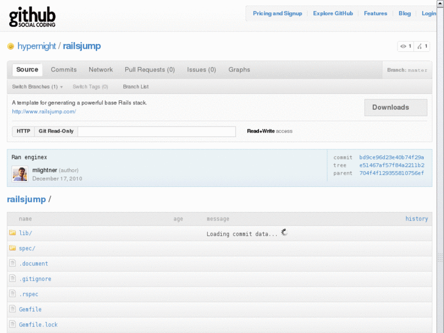444x333 pixels.
Task: Open hypernight user profile link
Action: [37, 46]
